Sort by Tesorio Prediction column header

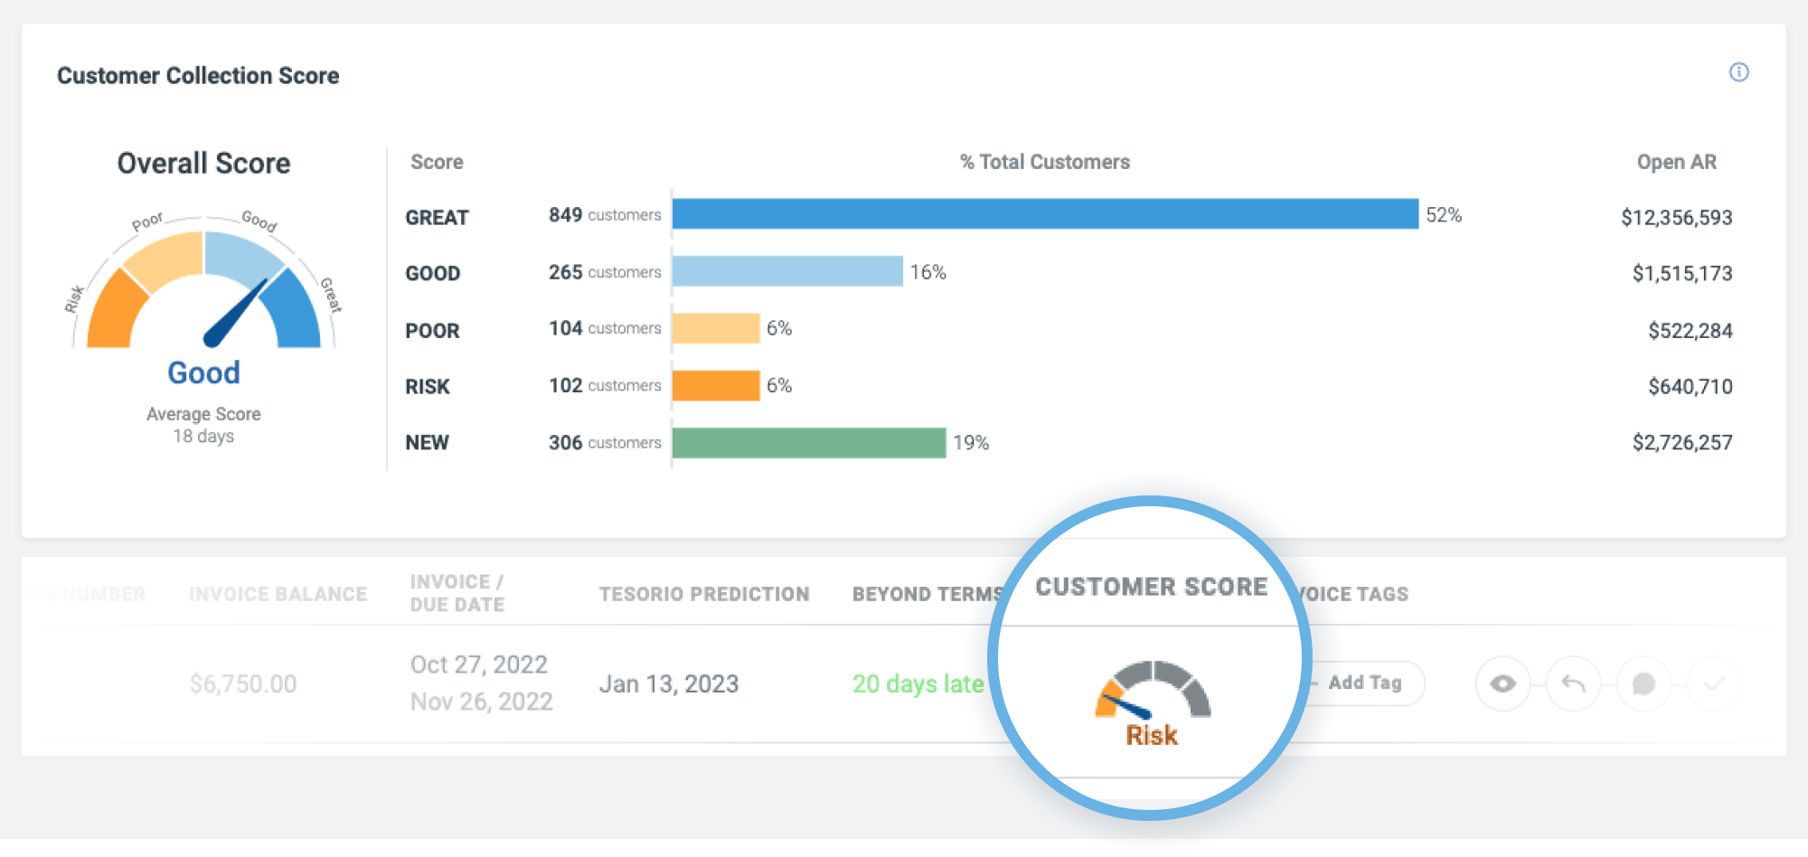(703, 594)
